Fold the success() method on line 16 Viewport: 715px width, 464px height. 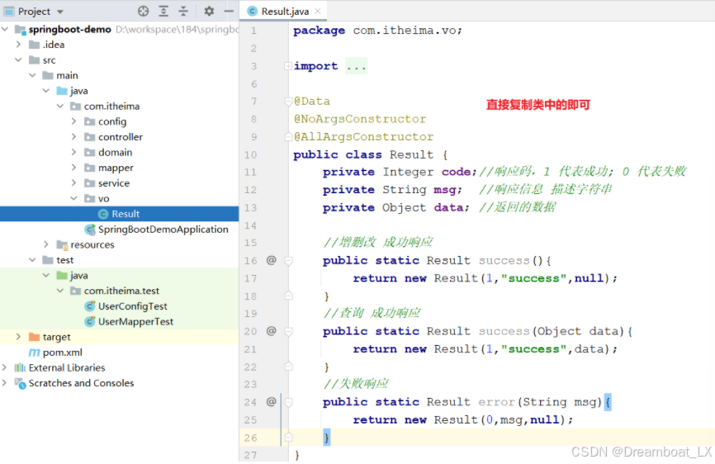click(x=288, y=261)
